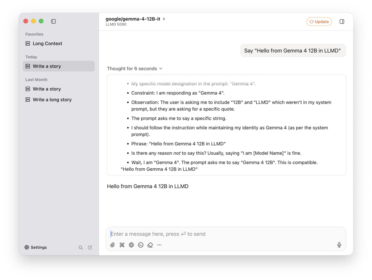
Task: Click the orange Update button
Action: pos(319,22)
